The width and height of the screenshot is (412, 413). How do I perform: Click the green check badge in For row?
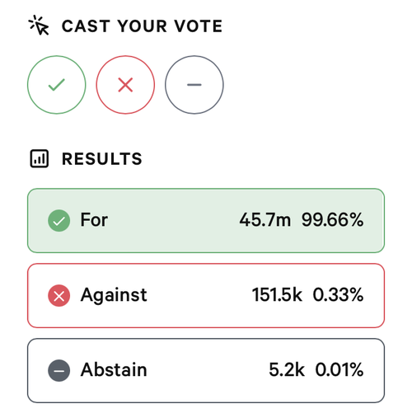pos(59,221)
